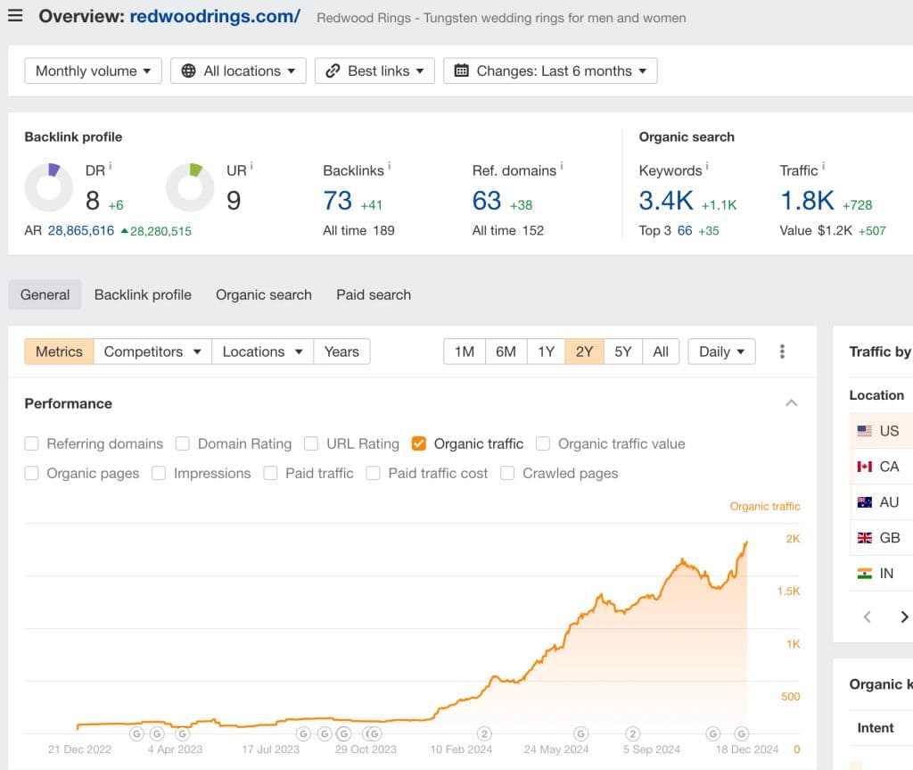Open redwoodrings.com/ link in title
913x770 pixels.
pos(215,16)
